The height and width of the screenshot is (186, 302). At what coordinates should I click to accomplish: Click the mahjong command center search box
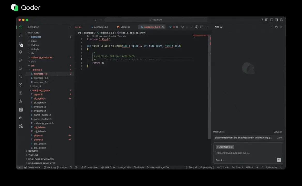156,20
